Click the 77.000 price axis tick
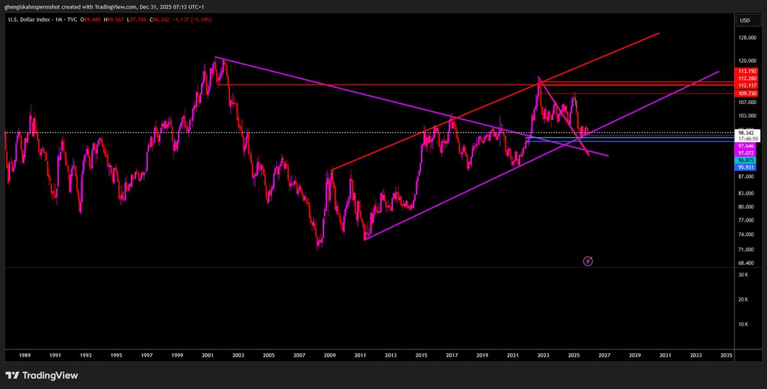Viewport: 767px width, 389px height. tap(747, 220)
